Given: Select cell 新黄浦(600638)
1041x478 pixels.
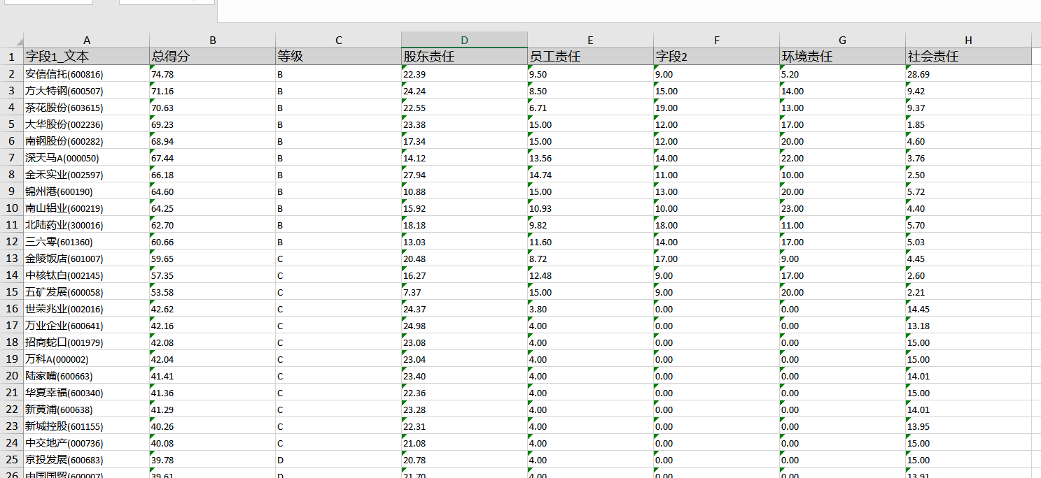Looking at the screenshot, I should 87,409.
